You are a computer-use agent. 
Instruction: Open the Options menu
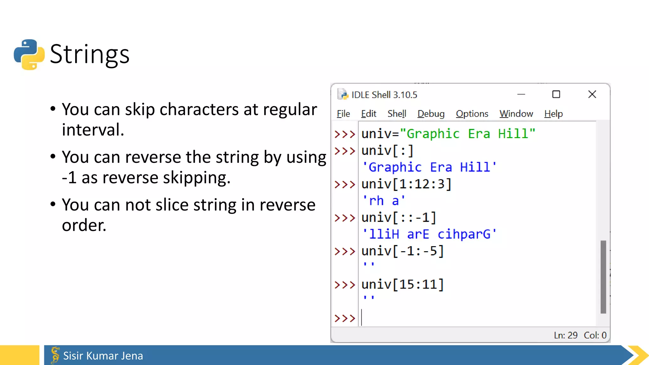point(472,113)
